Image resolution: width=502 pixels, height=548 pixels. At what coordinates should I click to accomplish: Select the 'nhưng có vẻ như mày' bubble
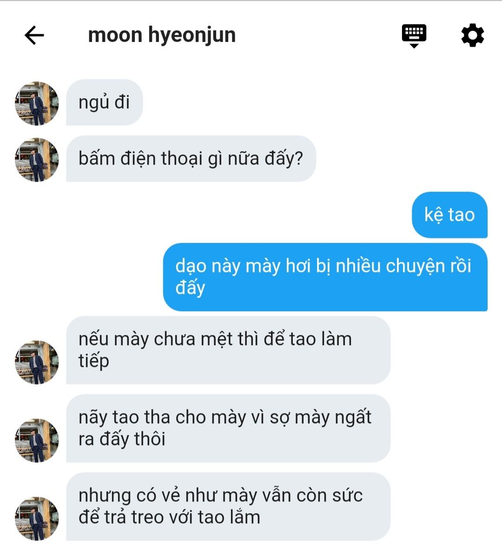228,507
